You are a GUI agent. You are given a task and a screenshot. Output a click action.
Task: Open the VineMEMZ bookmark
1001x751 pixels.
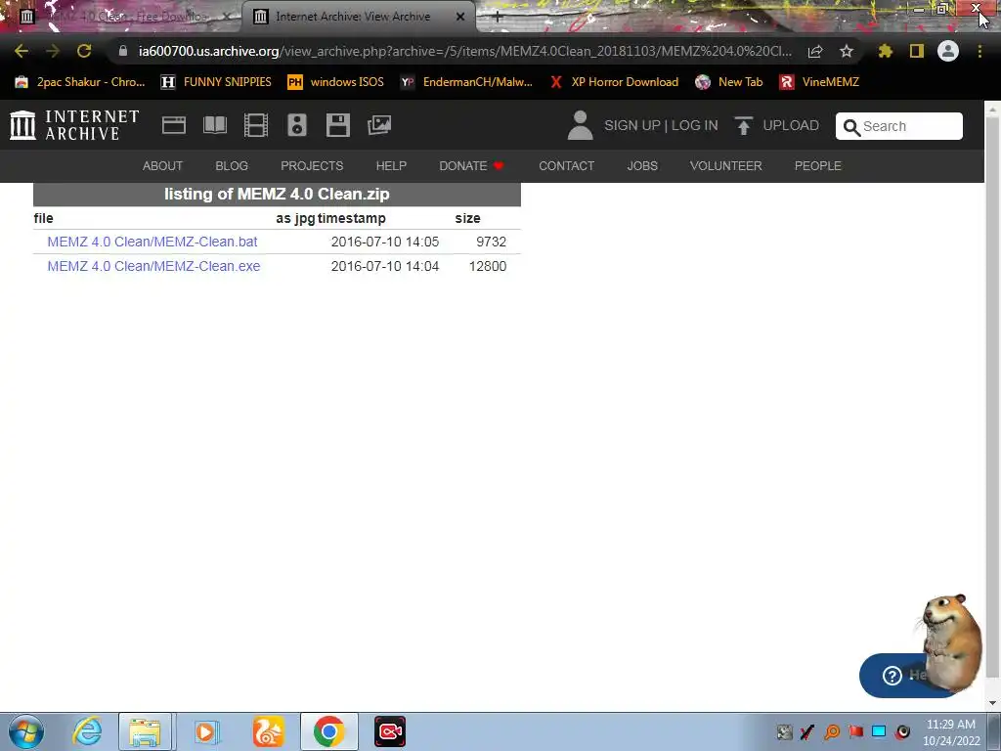pyautogui.click(x=819, y=82)
